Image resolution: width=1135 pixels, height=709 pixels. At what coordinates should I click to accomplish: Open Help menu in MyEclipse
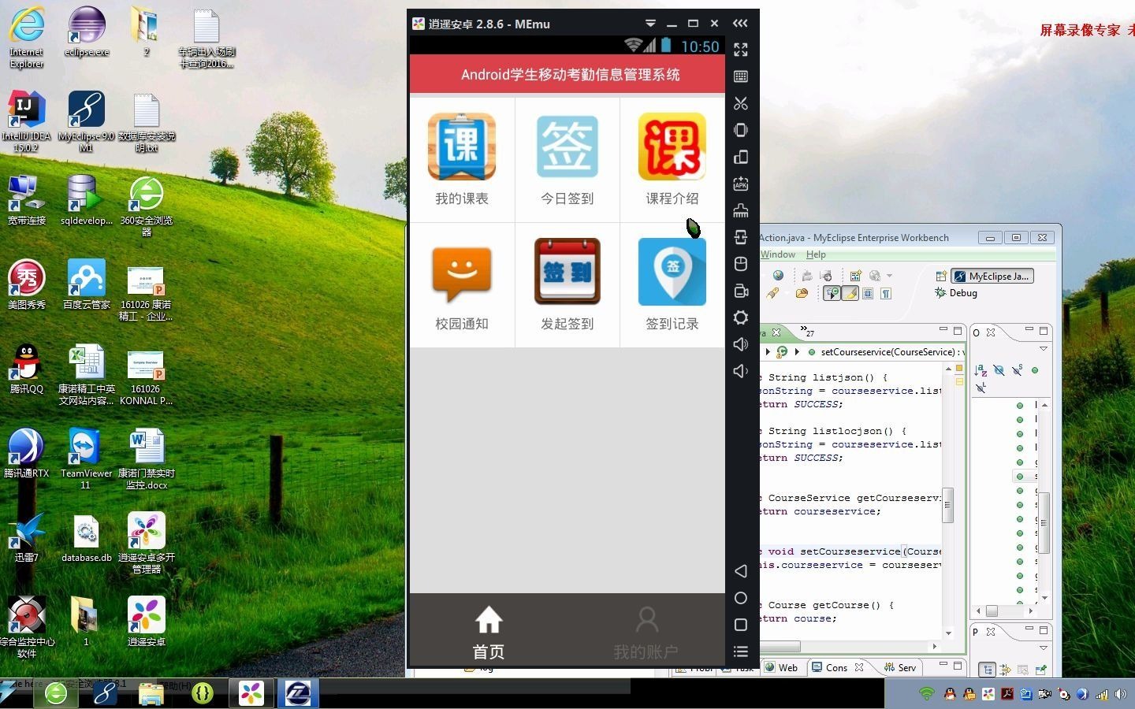[816, 254]
